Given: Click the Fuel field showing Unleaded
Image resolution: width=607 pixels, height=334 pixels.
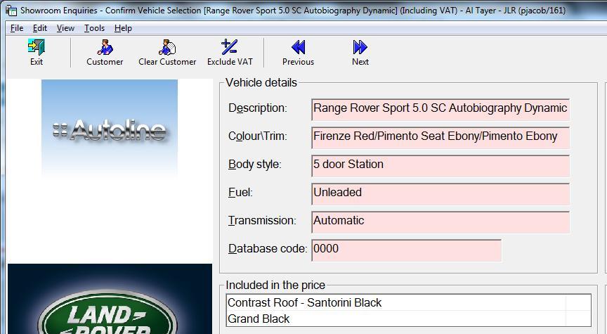Looking at the screenshot, I should (x=440, y=194).
